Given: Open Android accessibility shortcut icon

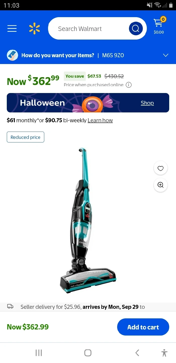Looking at the screenshot, I should coord(164,353).
